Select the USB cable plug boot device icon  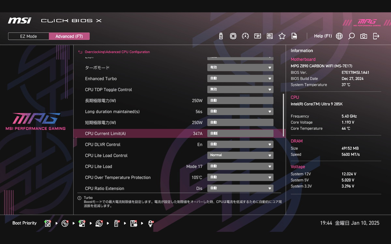coord(151,223)
